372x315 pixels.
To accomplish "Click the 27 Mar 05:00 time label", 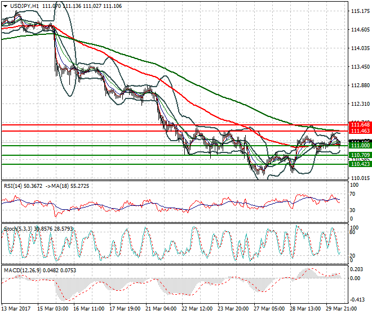I will [x=269, y=309].
